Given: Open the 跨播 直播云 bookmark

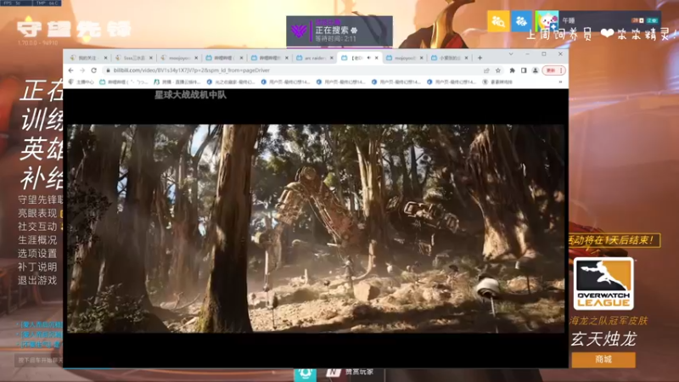Looking at the screenshot, I should tap(177, 81).
